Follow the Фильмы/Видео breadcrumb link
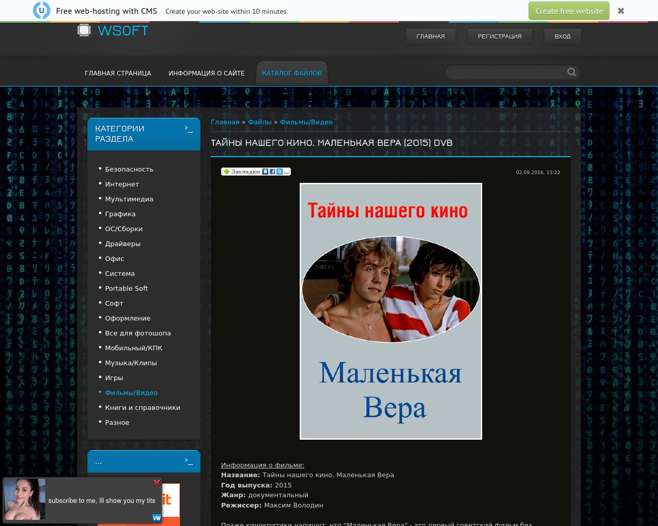Screen dimensions: 658x526 pyautogui.click(x=306, y=122)
